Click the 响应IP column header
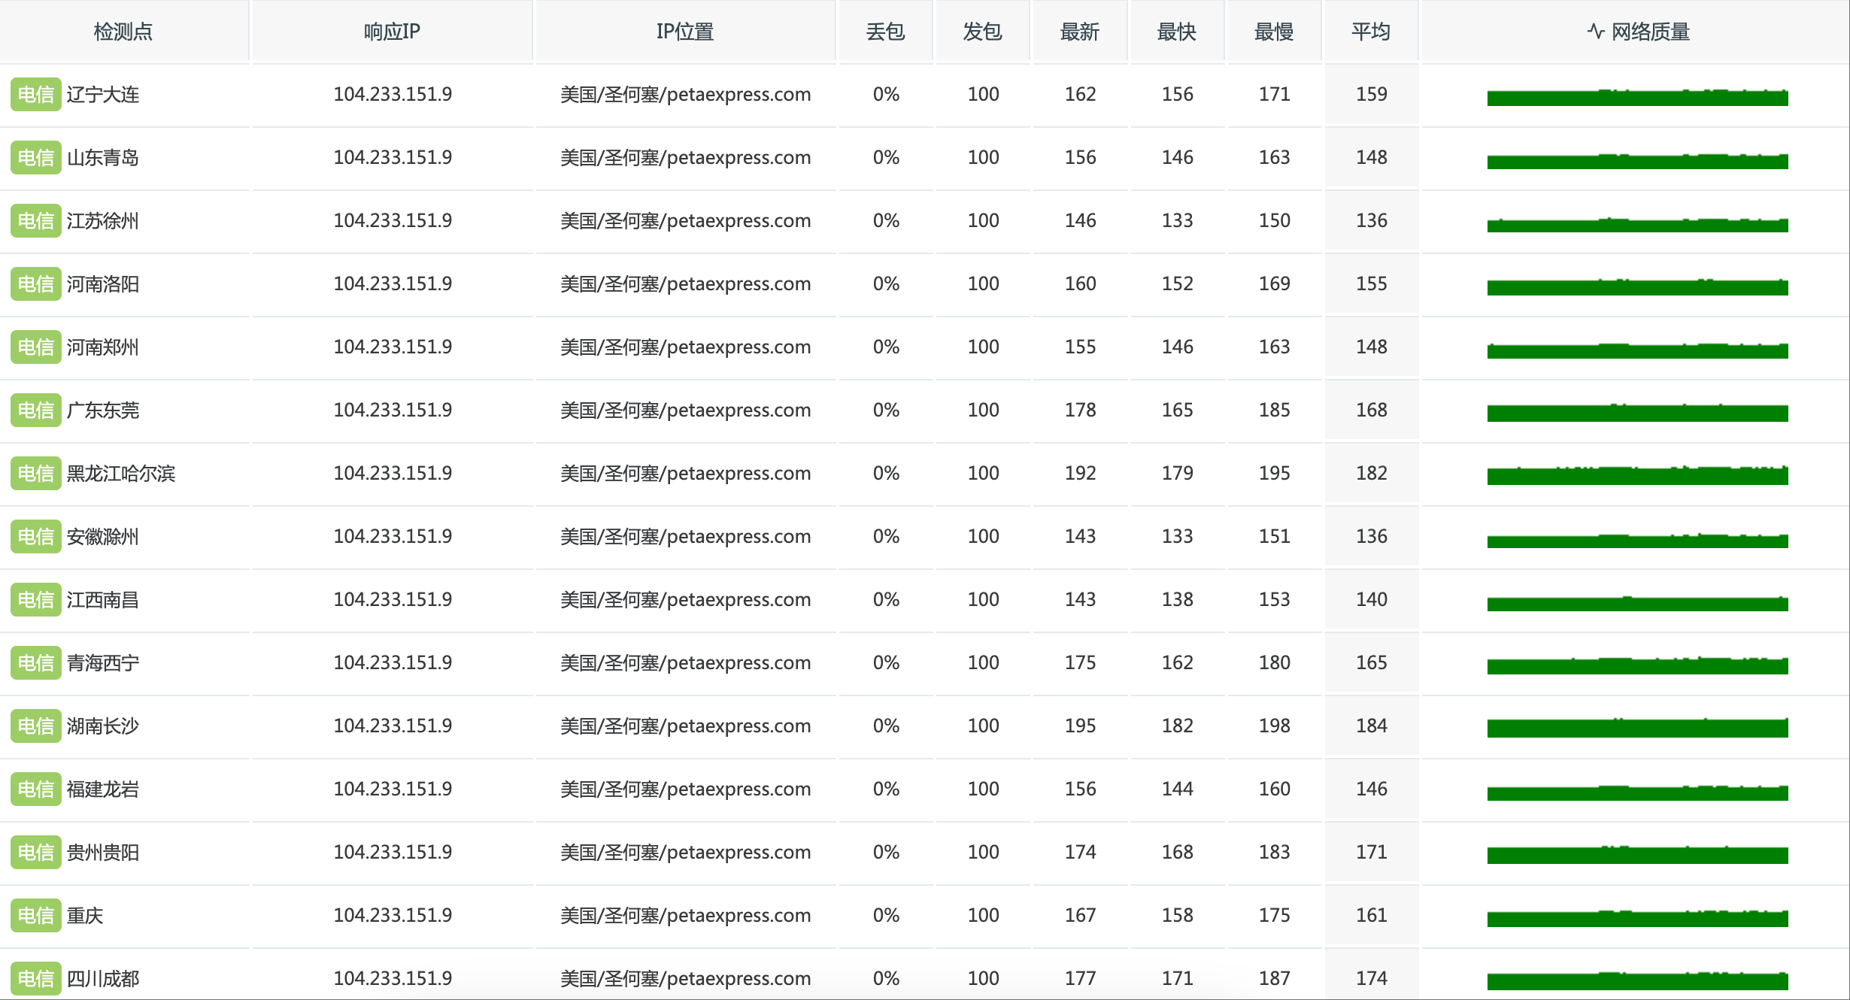The height and width of the screenshot is (1000, 1850). pos(392,32)
